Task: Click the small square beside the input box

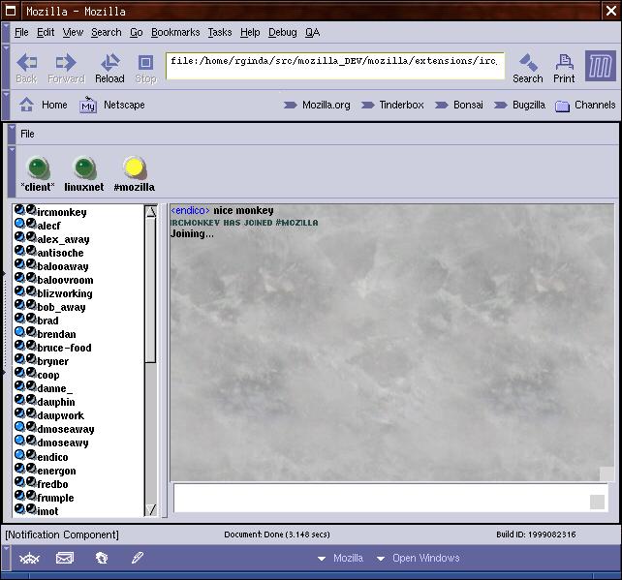Action: coord(597,502)
